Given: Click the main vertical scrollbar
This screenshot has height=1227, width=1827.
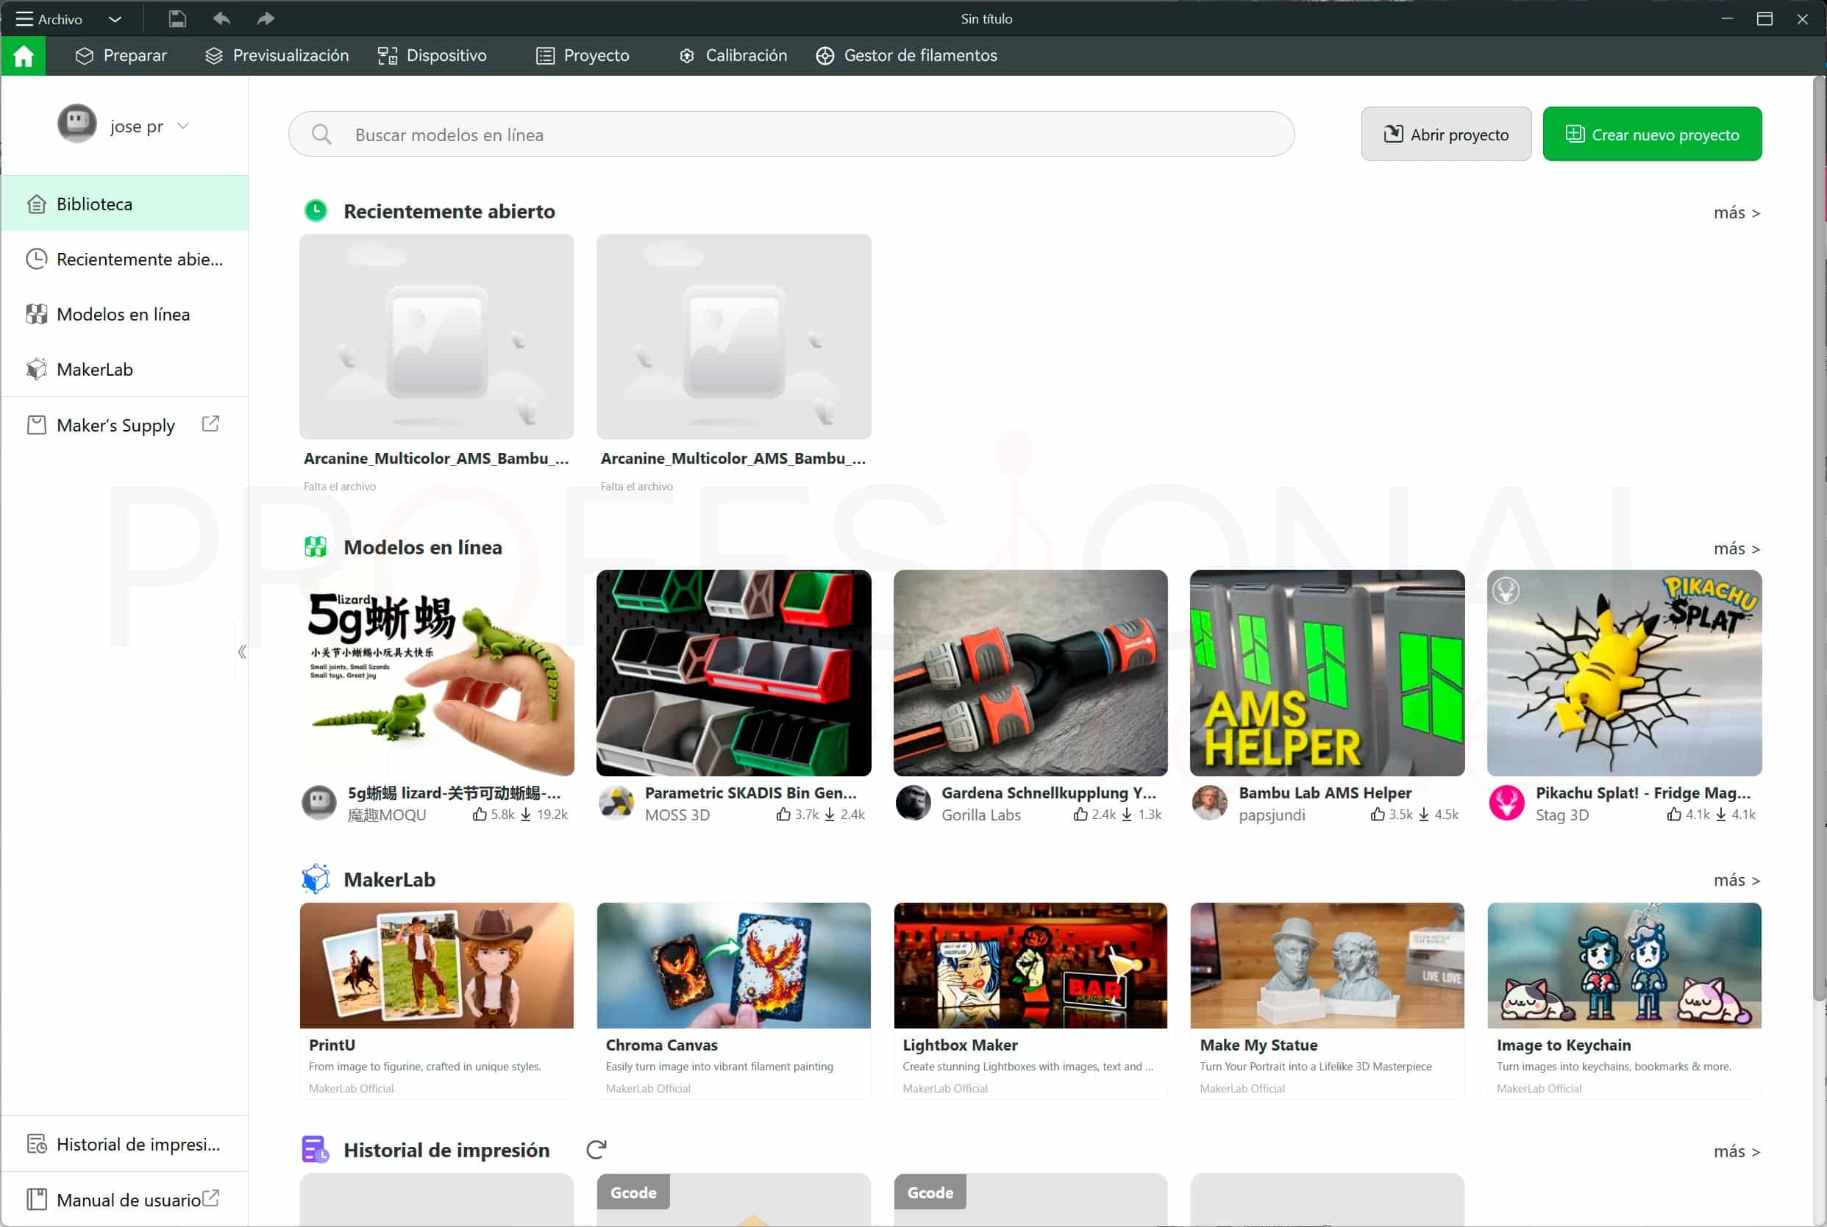Looking at the screenshot, I should coord(1819,538).
